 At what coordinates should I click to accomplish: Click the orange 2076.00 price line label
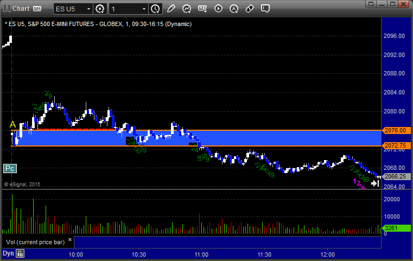(396, 130)
